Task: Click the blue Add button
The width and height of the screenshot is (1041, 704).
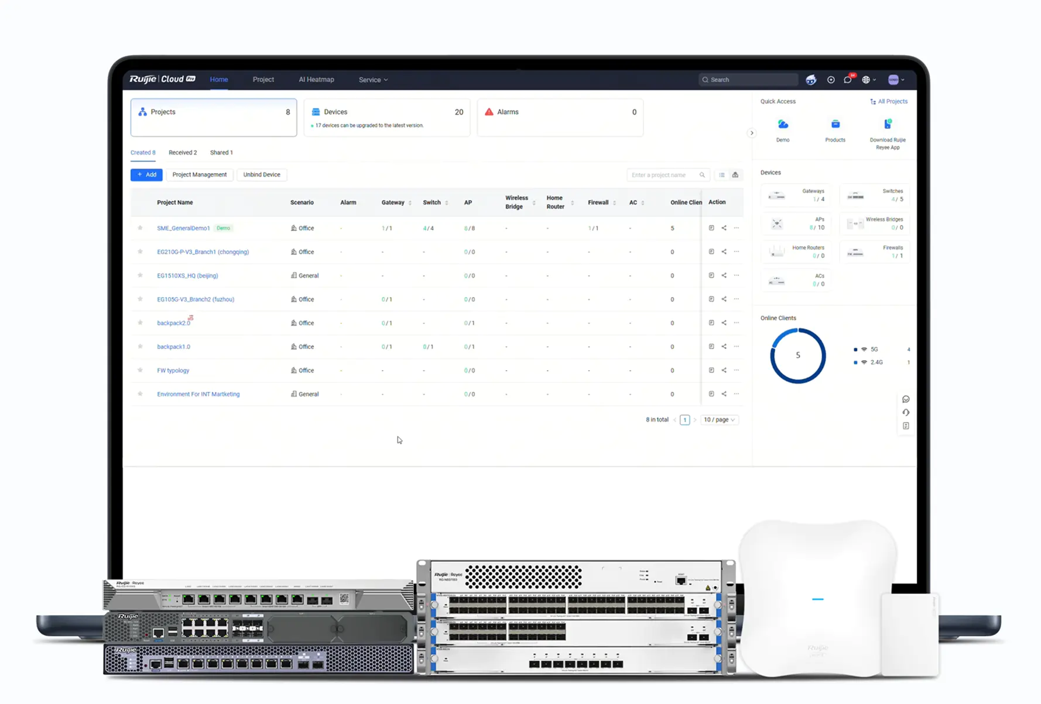Action: click(x=146, y=175)
